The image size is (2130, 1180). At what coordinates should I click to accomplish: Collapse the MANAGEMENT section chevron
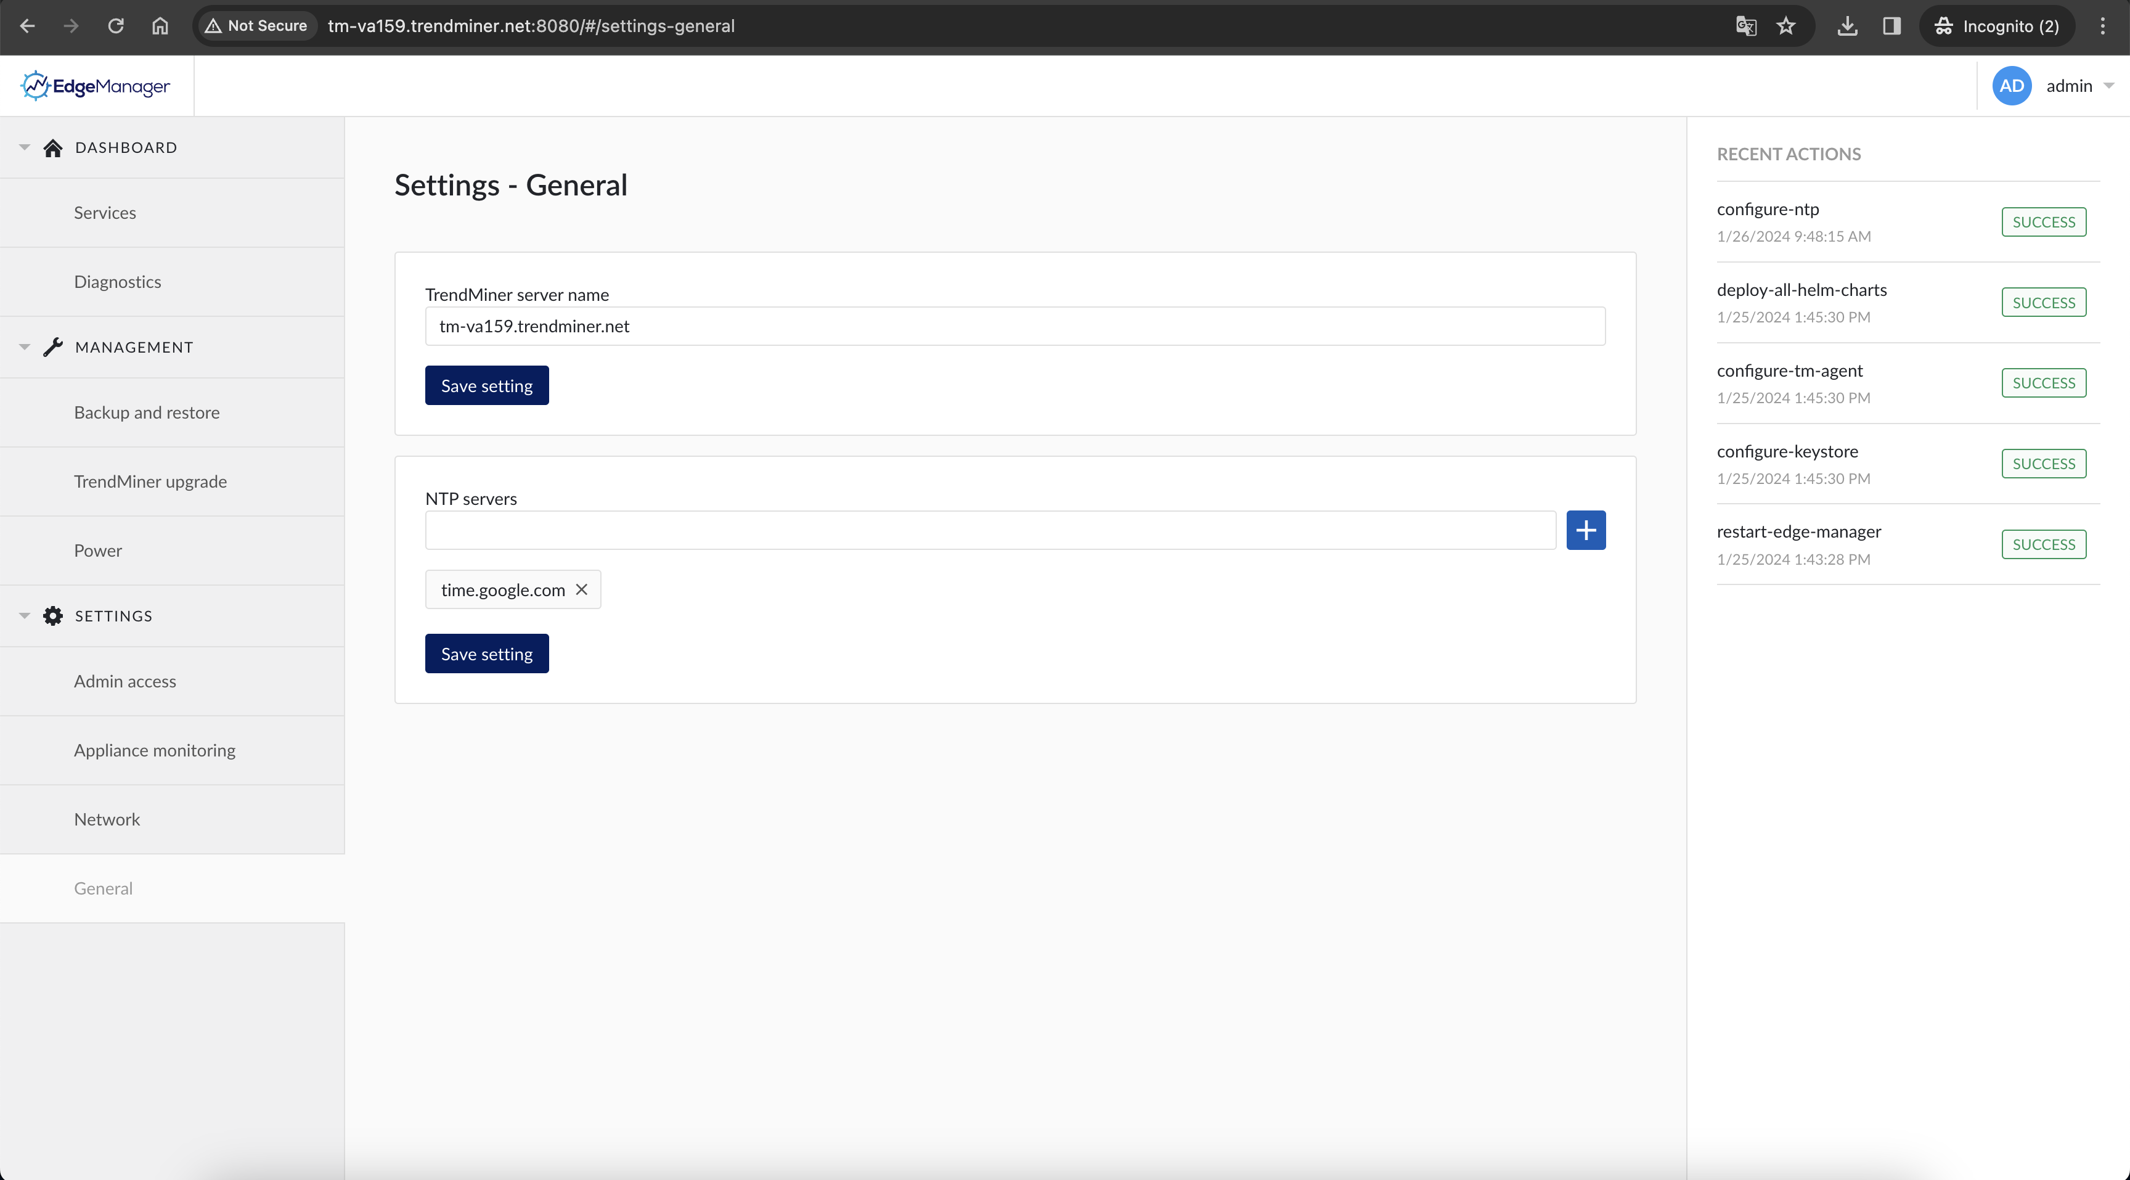[24, 346]
